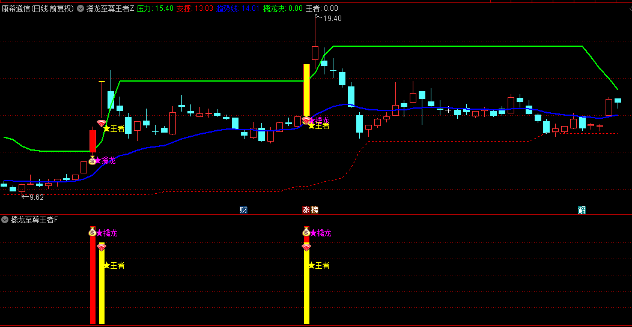Image resolution: width=632 pixels, height=327 pixels.
Task: Click second ★王者 label in lower panel
Action: pyautogui.click(x=319, y=265)
